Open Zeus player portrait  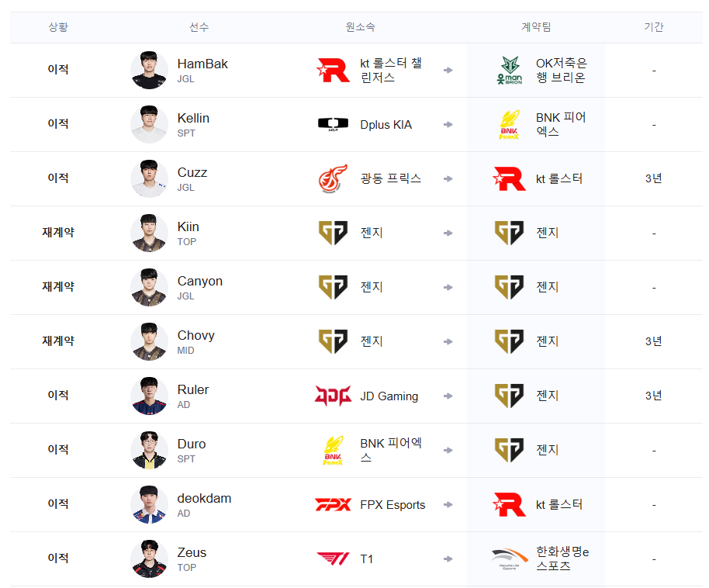149,559
